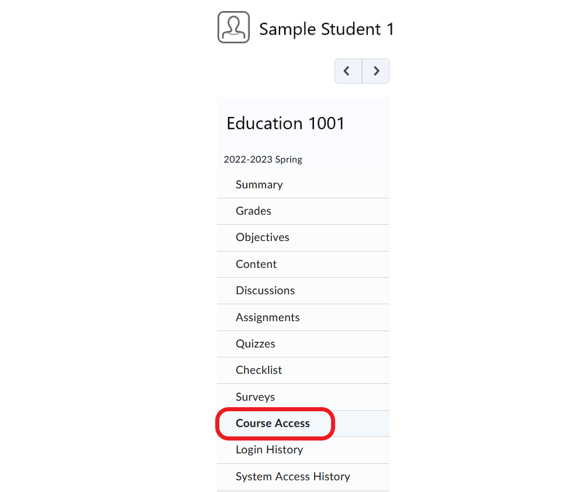
Task: Click the Sample Student 1 name
Action: [x=326, y=29]
